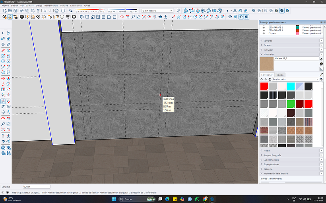This screenshot has width=326, height=203.
Task: Select the Move tool in left toolbar
Action: click(x=3, y=79)
